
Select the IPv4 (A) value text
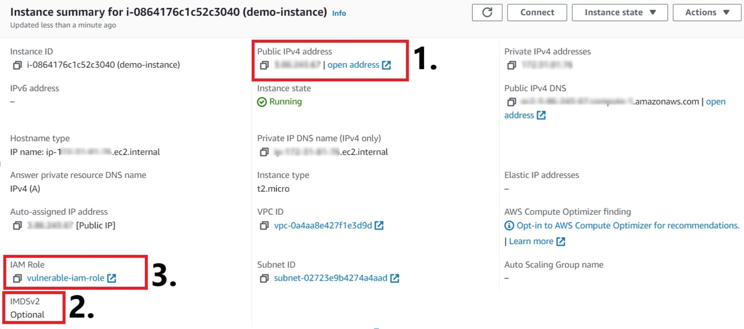25,189
